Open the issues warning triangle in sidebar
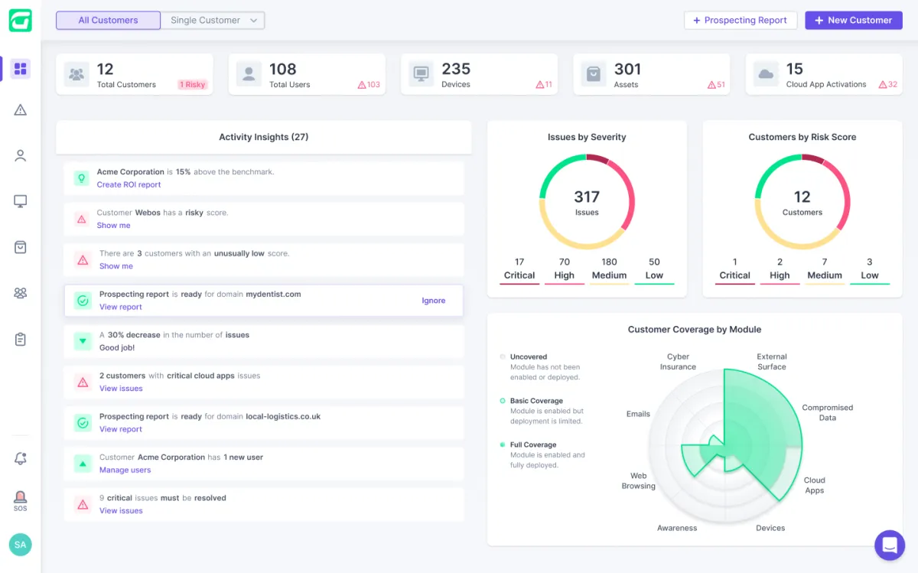Image resolution: width=918 pixels, height=573 pixels. click(x=21, y=110)
